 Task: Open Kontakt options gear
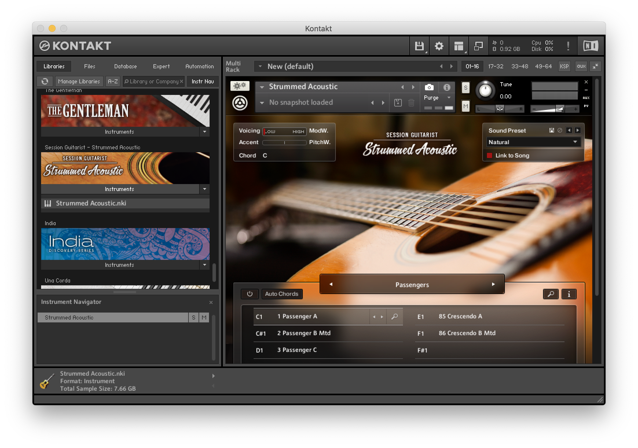coord(439,46)
